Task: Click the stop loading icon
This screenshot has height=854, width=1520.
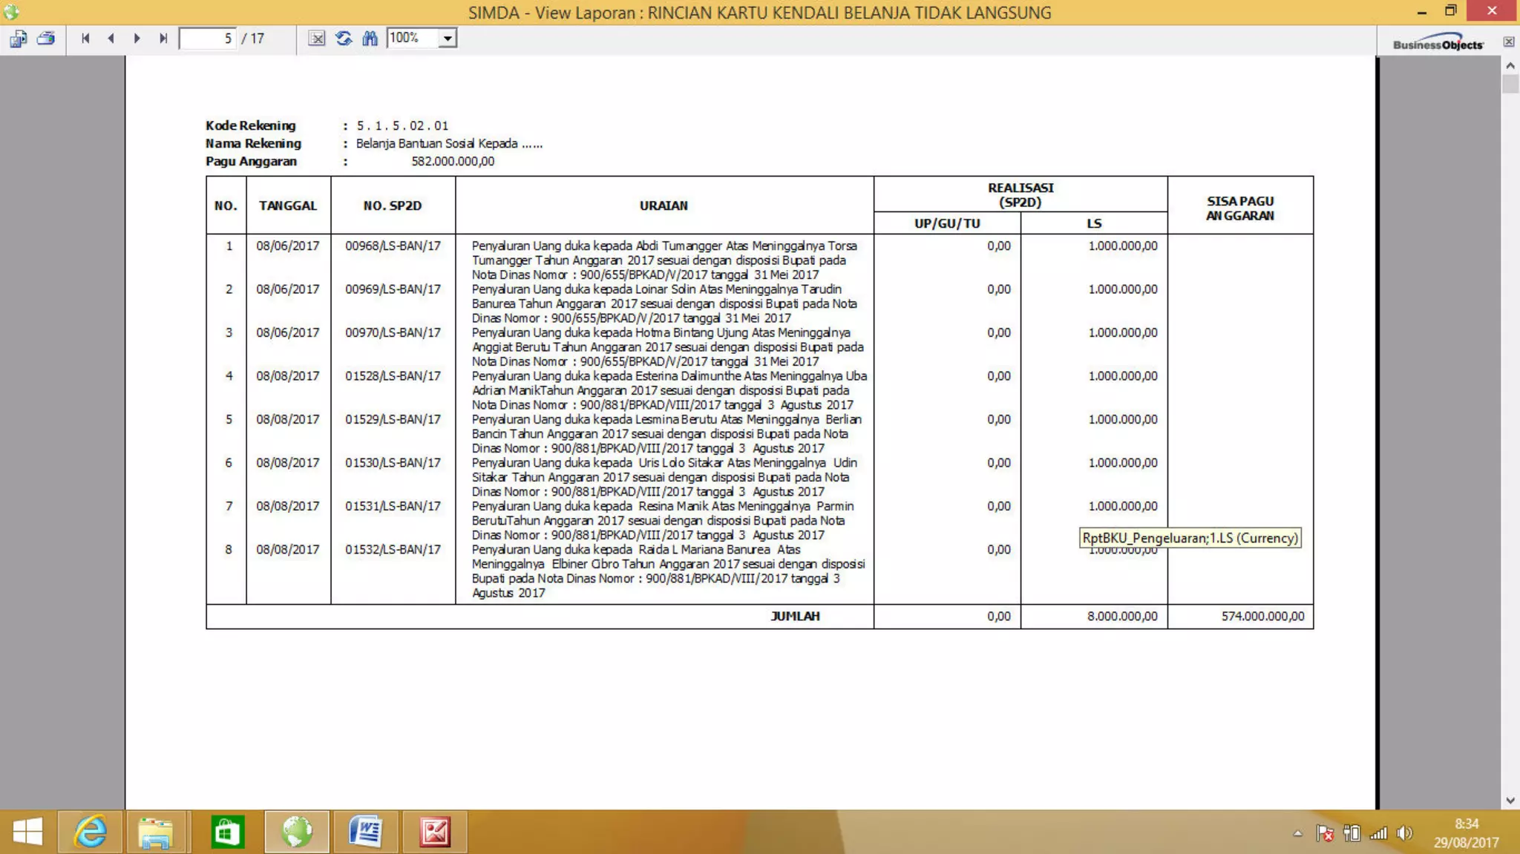Action: [317, 39]
